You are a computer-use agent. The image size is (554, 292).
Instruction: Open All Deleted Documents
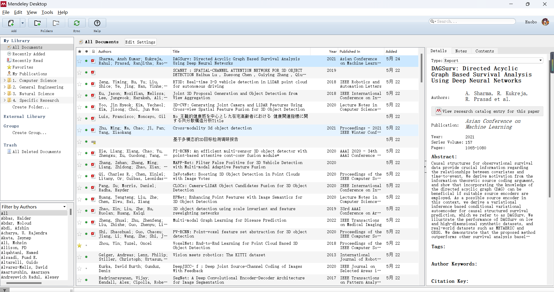pyautogui.click(x=37, y=152)
